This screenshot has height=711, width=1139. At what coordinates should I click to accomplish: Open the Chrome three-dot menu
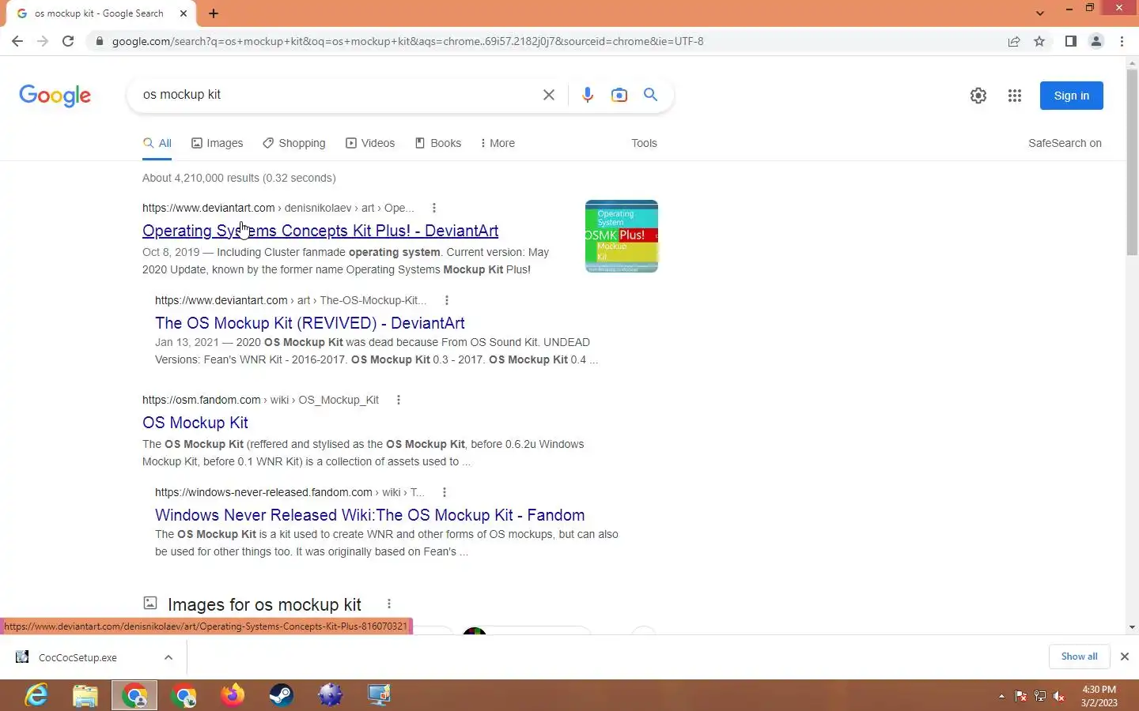(1122, 41)
